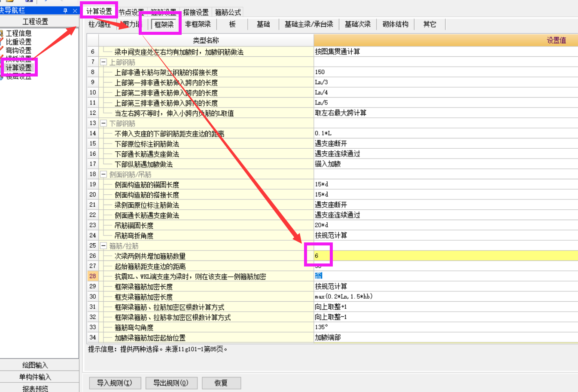Edit the value 6 for 次梁两侧共增加箍筋数量

coord(446,256)
